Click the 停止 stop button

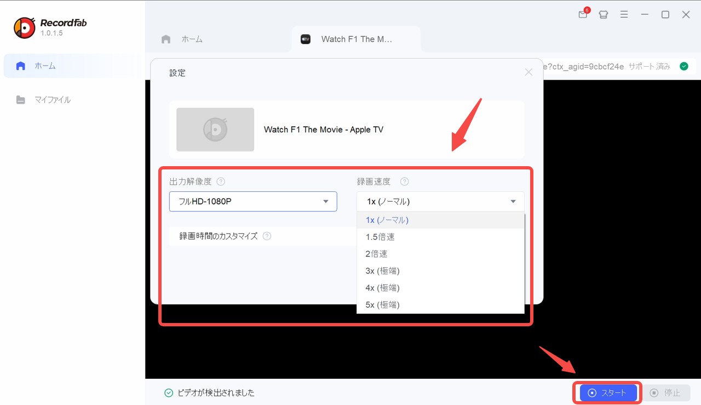(666, 392)
